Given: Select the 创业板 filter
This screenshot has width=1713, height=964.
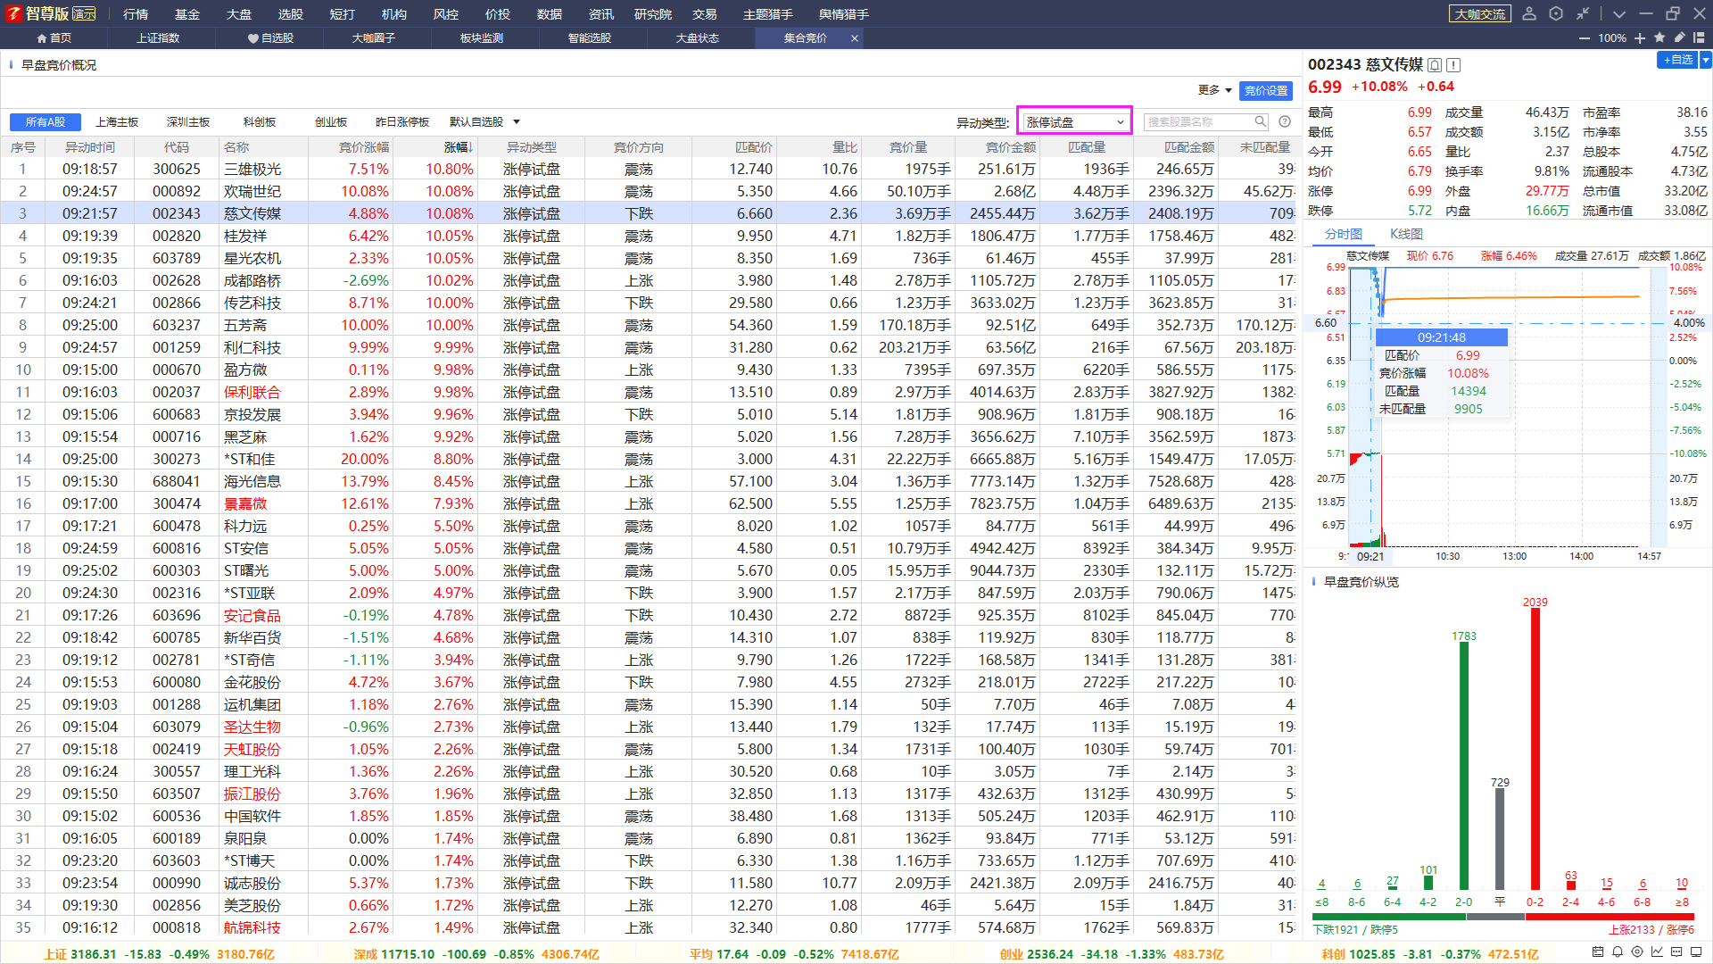Looking at the screenshot, I should coord(331,121).
